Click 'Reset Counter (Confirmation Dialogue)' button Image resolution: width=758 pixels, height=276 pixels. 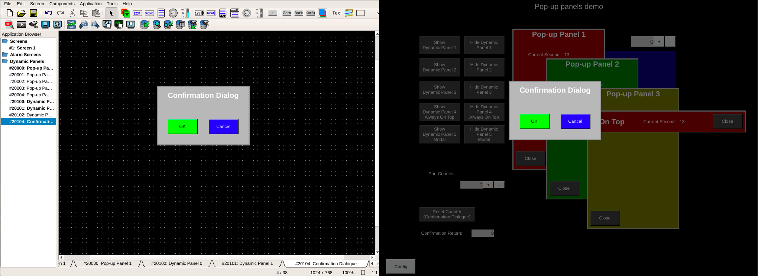447,214
